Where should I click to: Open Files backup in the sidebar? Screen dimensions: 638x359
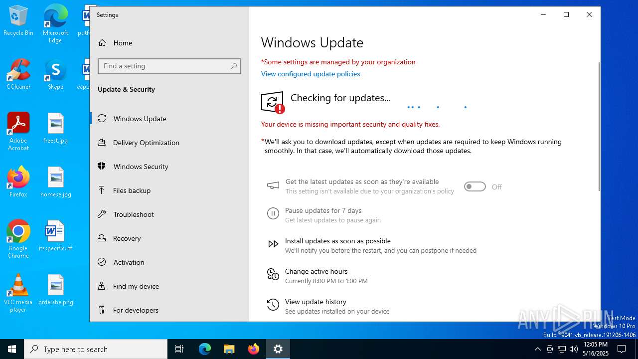coord(169,190)
